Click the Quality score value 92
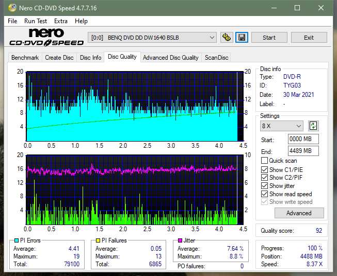This screenshot has width=337, height=276. click(x=319, y=231)
